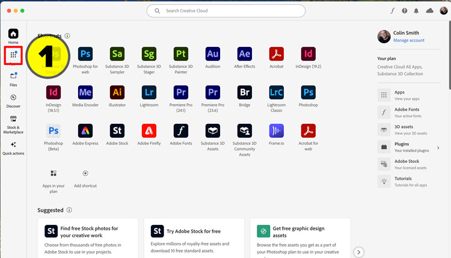The width and height of the screenshot is (451, 258).
Task: Launch Adobe Bridge
Action: [x=245, y=93]
